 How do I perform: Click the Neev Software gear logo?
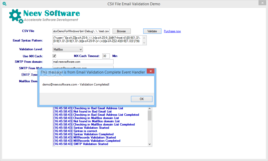click(x=16, y=16)
